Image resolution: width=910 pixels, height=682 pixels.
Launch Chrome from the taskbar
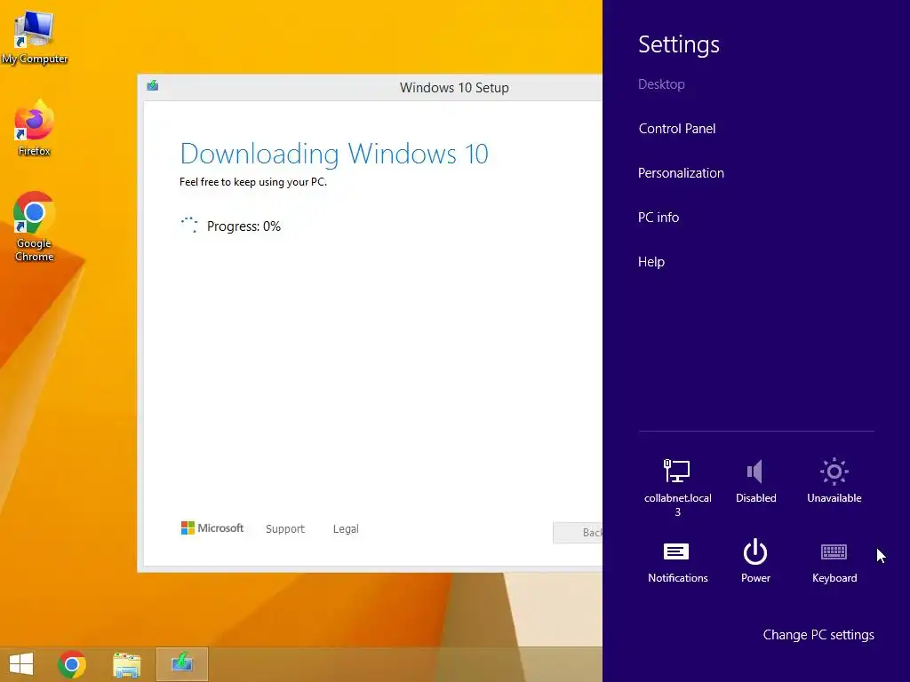pyautogui.click(x=72, y=664)
